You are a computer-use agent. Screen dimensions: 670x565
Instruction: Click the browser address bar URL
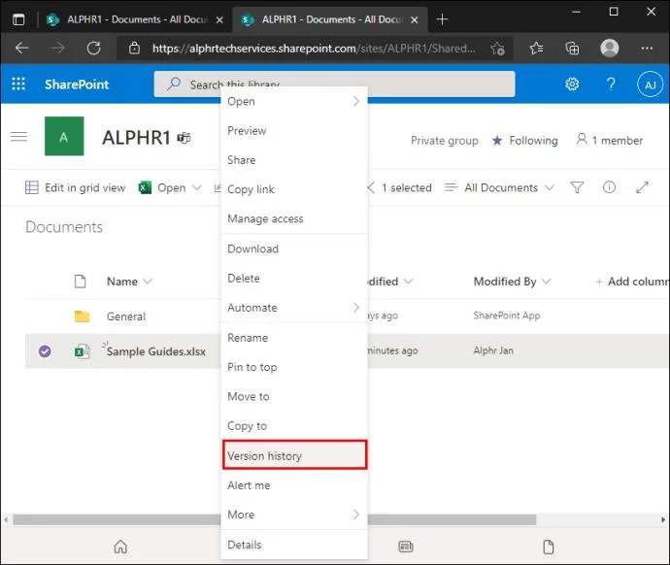[314, 49]
